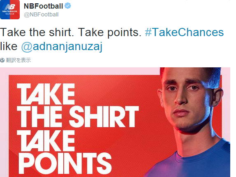Visit the @NBFootball handle link
236x177 pixels.
[41, 15]
